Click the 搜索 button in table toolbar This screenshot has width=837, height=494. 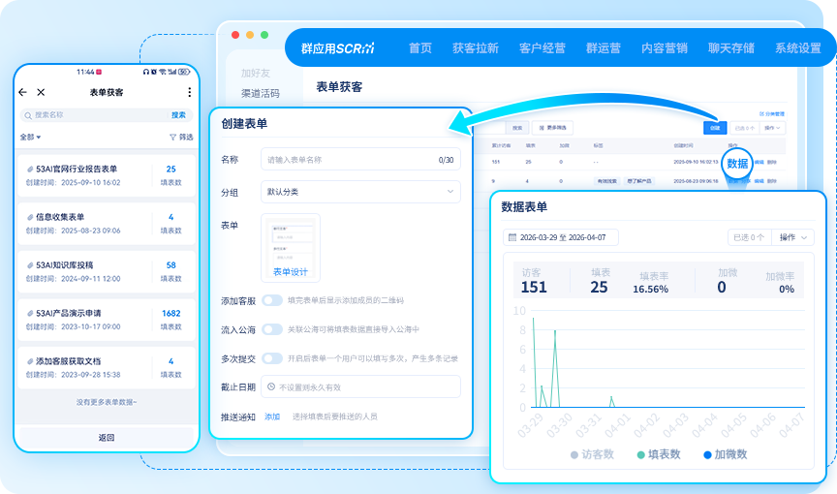pyautogui.click(x=517, y=128)
